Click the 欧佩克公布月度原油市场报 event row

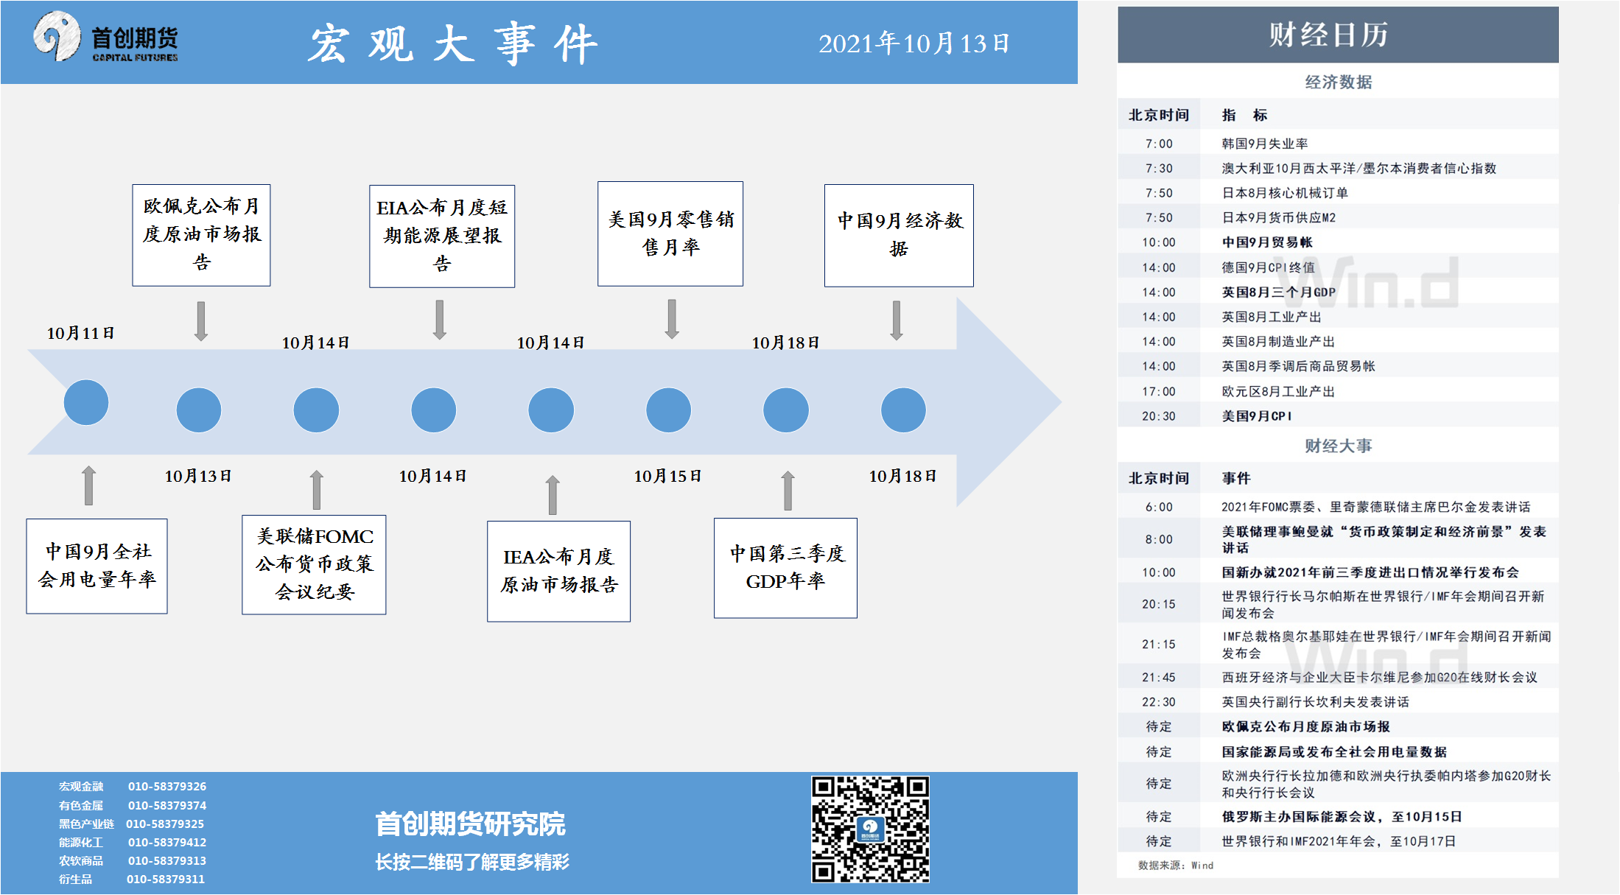pos(1338,726)
